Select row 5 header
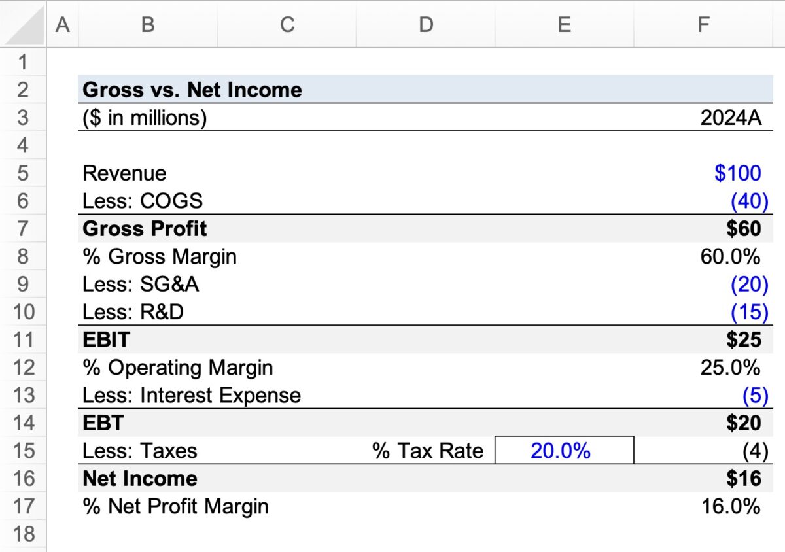Image resolution: width=785 pixels, height=552 pixels. click(x=24, y=173)
